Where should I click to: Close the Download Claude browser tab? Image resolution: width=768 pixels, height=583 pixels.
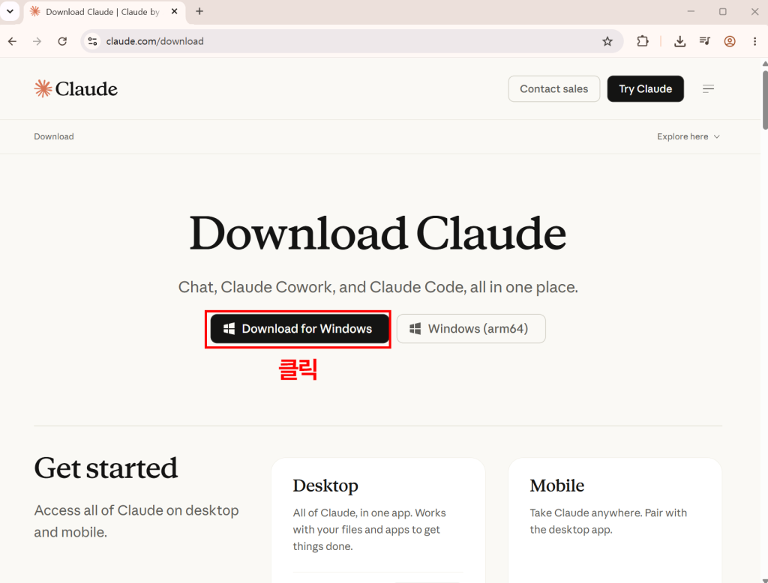click(174, 11)
